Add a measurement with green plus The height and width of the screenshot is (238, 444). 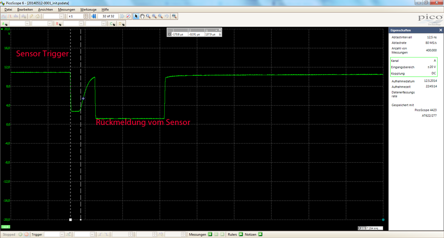click(x=210, y=235)
